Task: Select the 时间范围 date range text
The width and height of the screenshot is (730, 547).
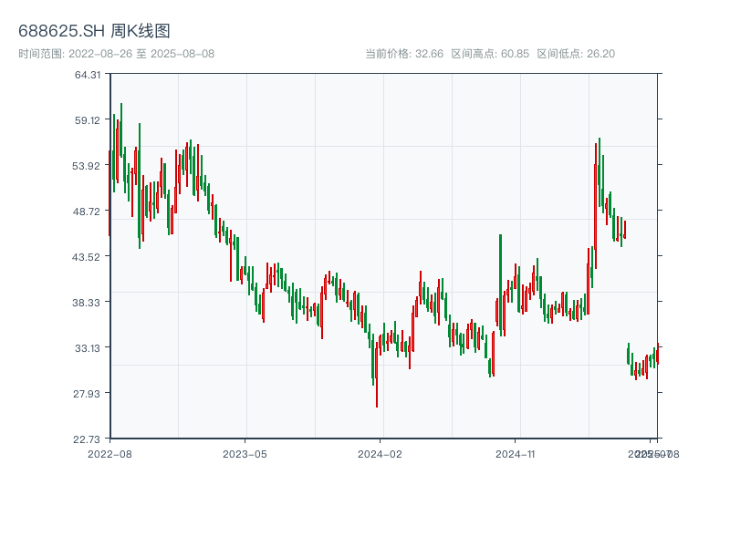Action: click(116, 54)
